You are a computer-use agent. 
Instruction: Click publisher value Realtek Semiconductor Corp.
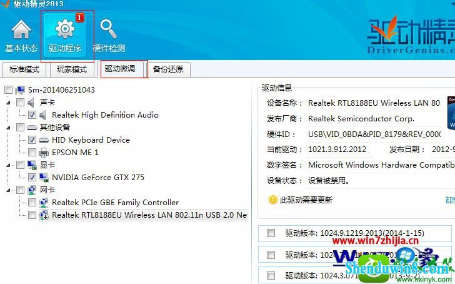(361, 119)
